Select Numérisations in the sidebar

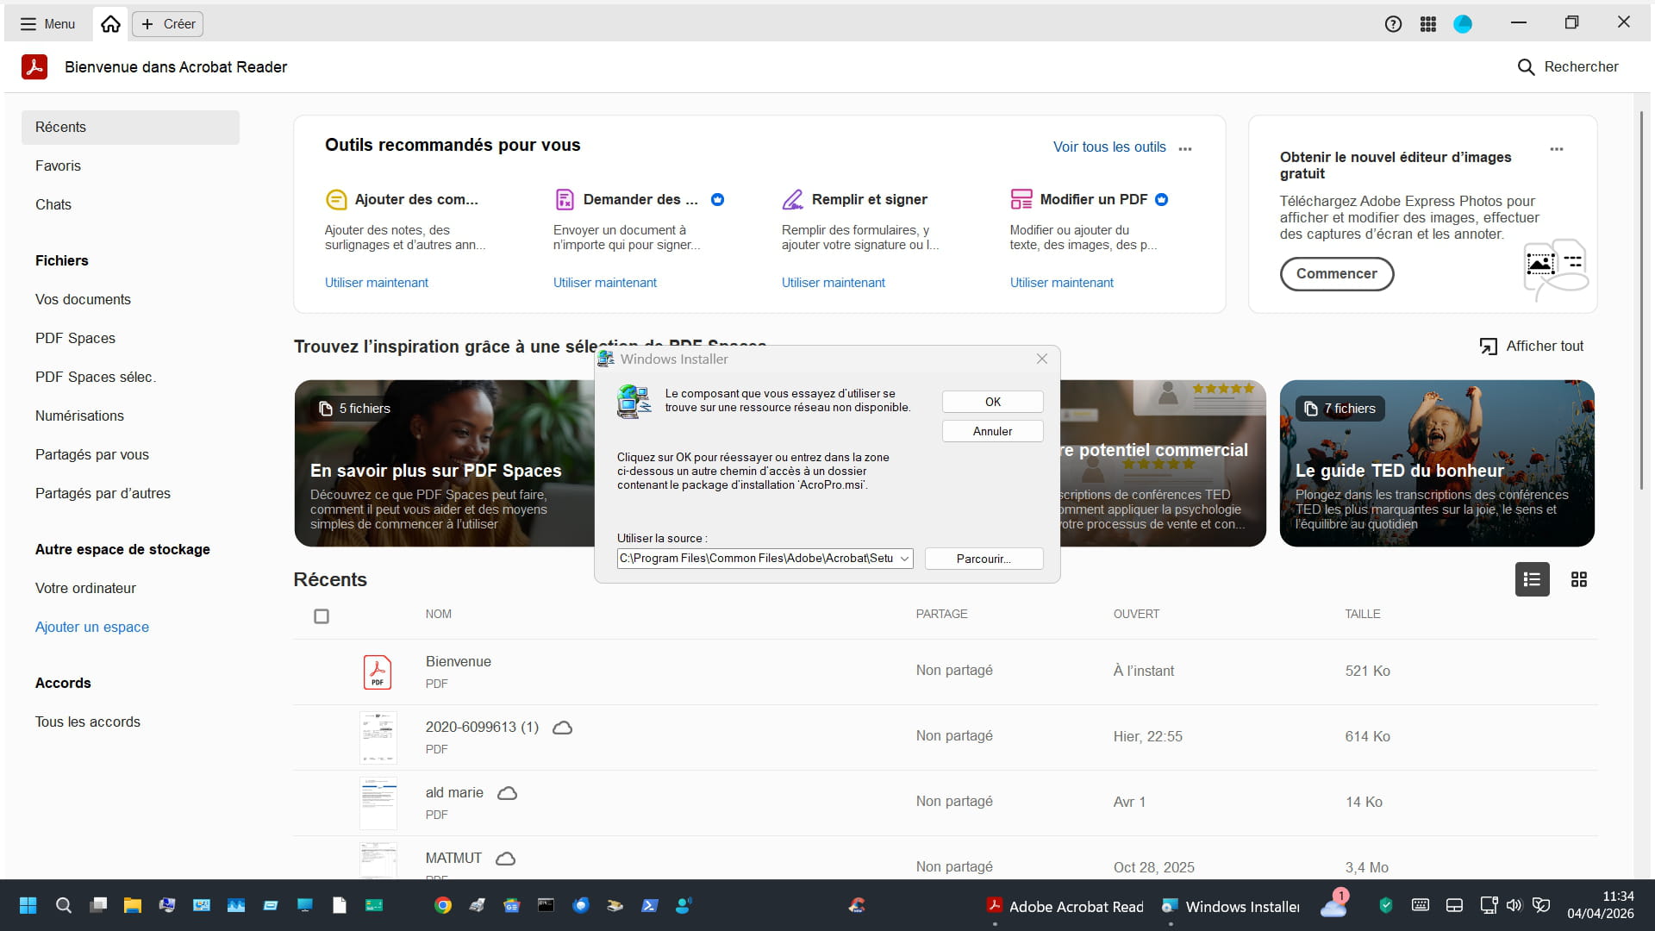pyautogui.click(x=79, y=416)
